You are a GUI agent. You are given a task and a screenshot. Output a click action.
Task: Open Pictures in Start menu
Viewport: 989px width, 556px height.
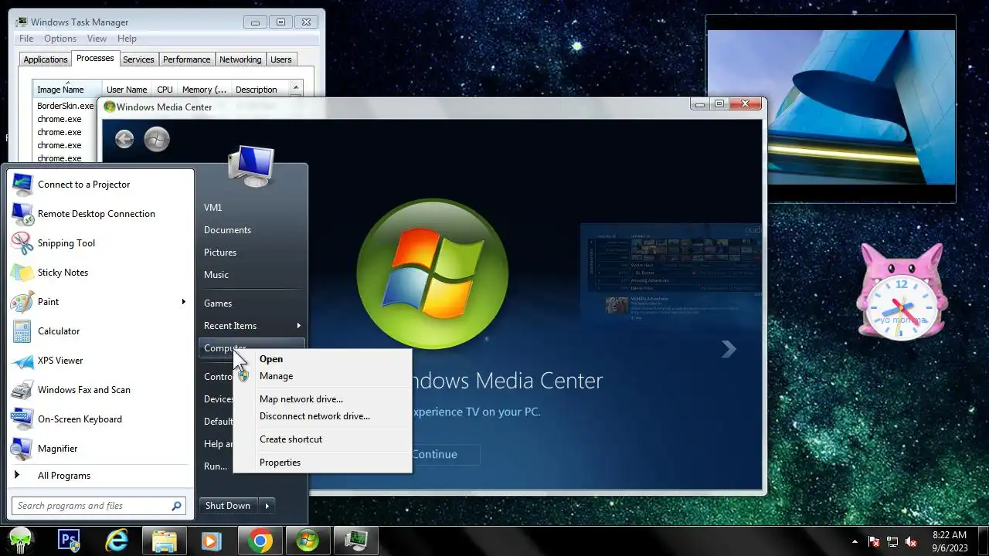click(220, 253)
